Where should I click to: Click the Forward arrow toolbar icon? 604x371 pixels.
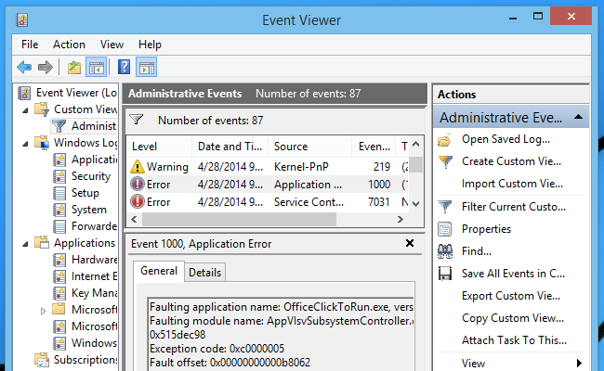[x=46, y=68]
